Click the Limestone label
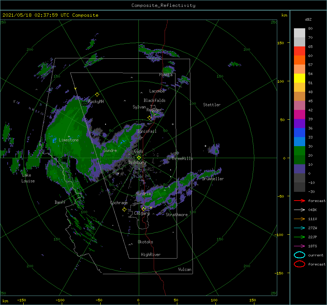 click(69, 140)
